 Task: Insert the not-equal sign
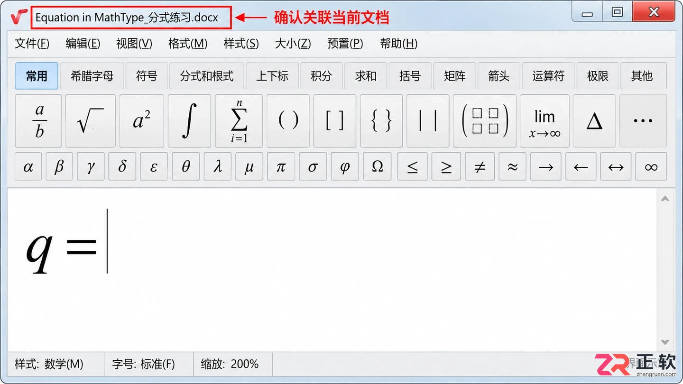480,166
